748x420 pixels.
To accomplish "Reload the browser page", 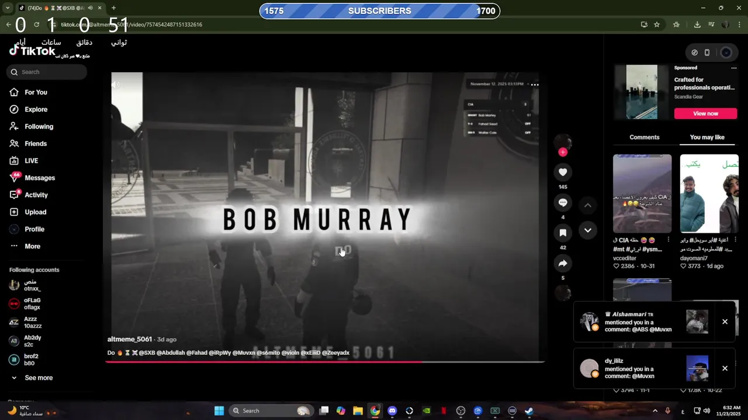I will [x=36, y=24].
